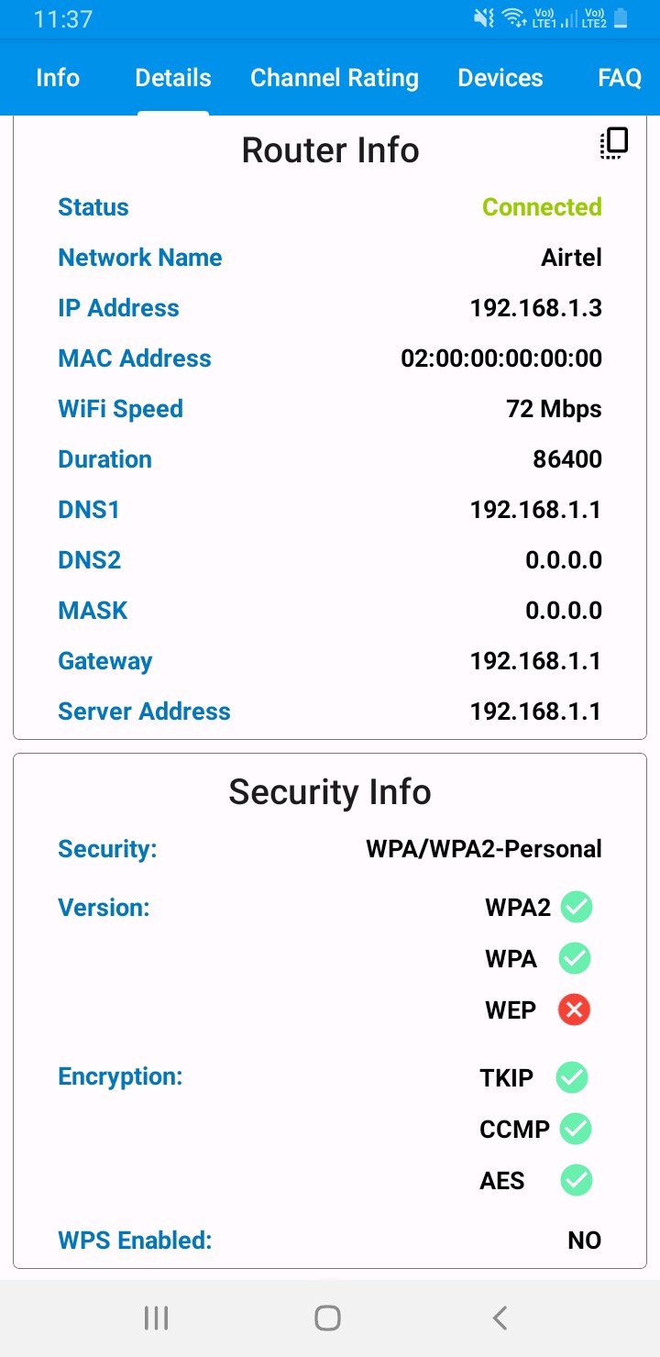Tap the AES green checkmark icon
The width and height of the screenshot is (660, 1357).
[577, 1180]
